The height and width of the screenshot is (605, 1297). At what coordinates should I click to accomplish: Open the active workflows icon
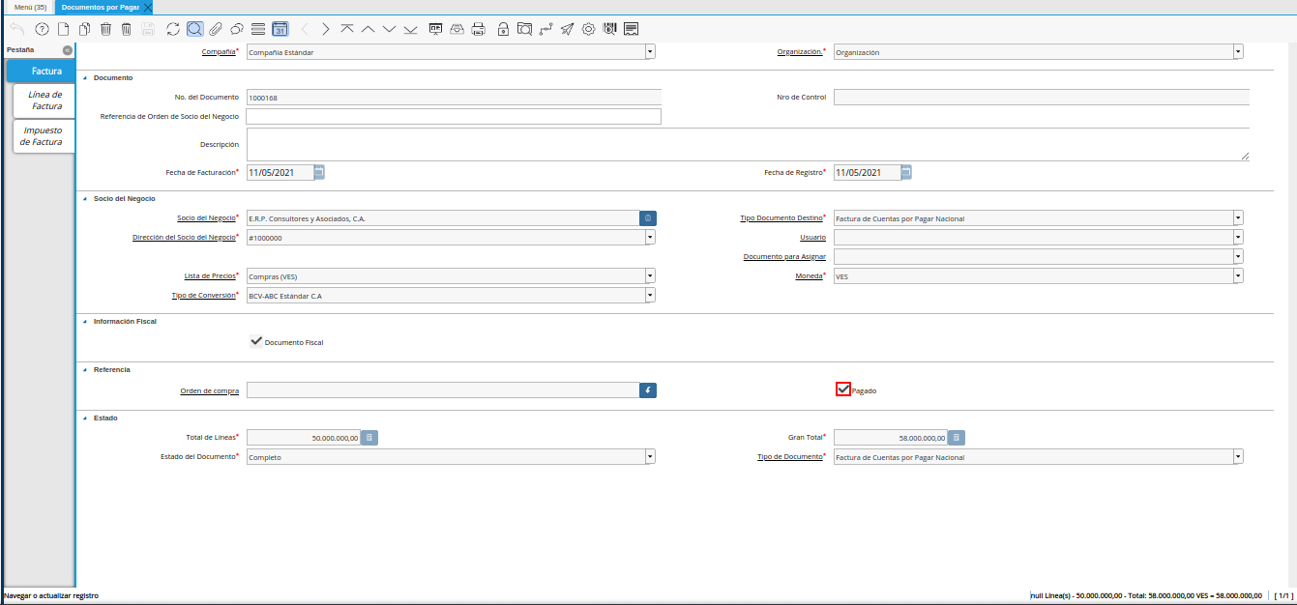click(545, 29)
